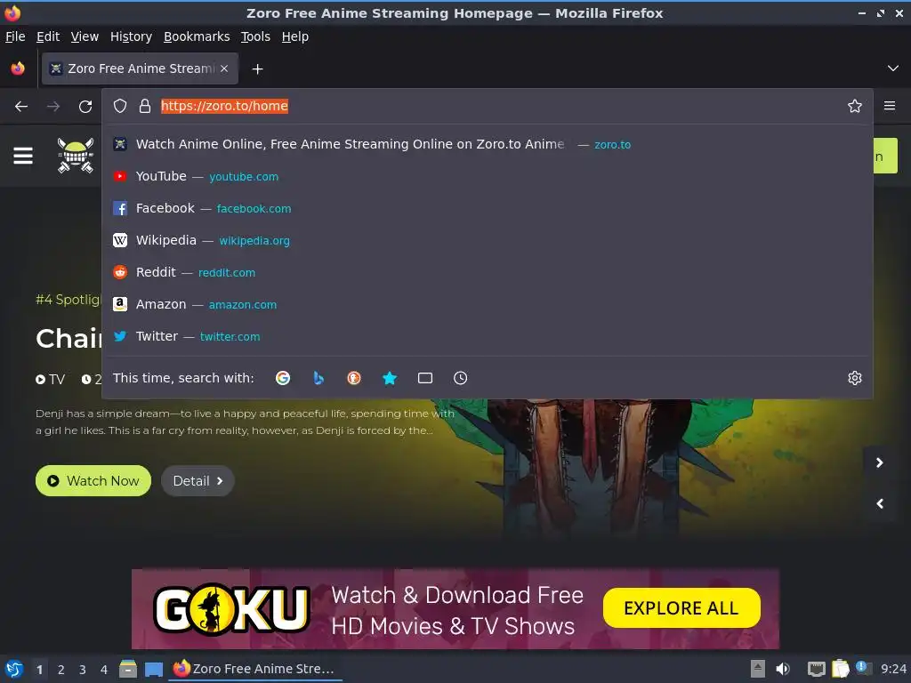View site security via padlock icon

tap(145, 106)
